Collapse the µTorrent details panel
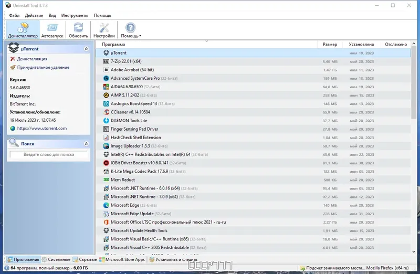The image size is (420, 274). [86, 49]
